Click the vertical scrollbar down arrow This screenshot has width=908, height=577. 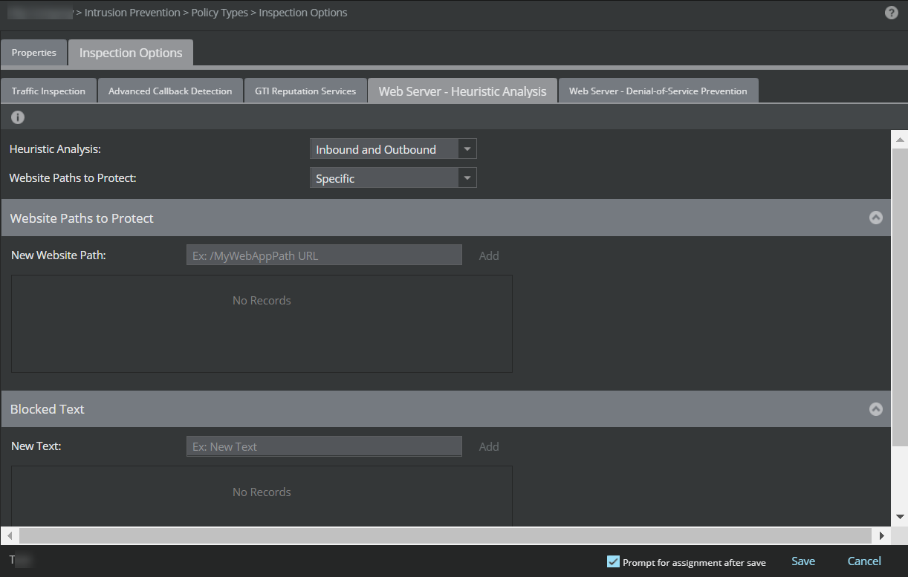900,517
